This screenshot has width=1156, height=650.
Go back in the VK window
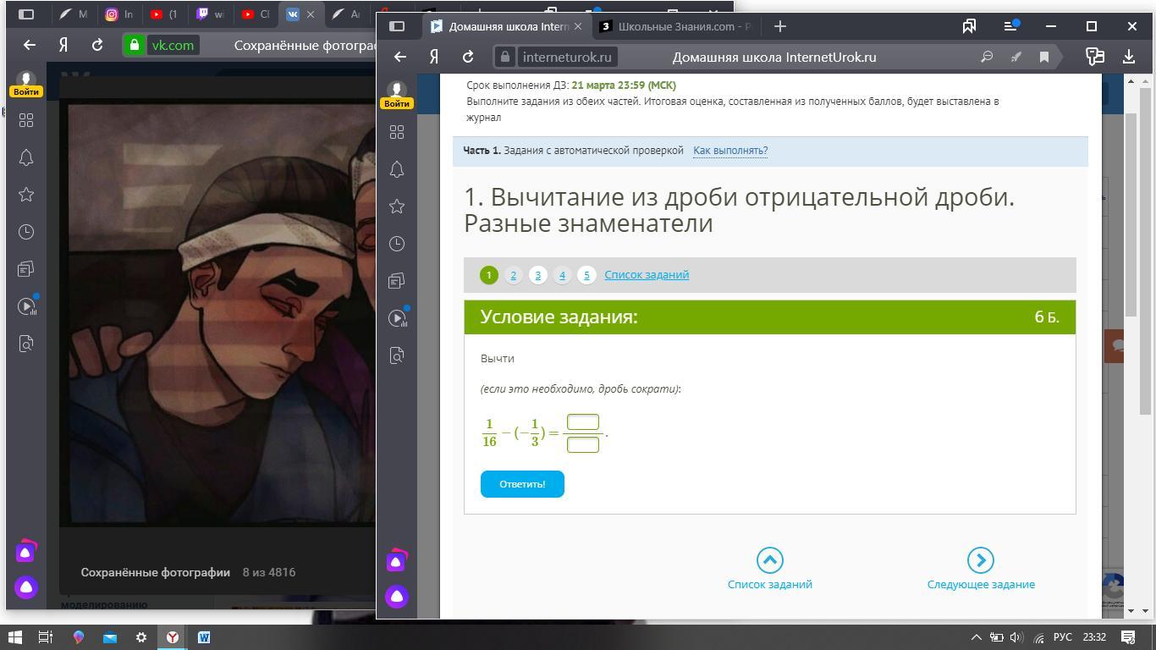tap(30, 45)
